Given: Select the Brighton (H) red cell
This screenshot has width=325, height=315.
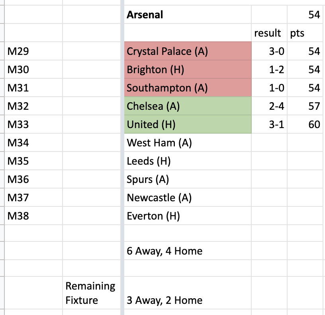Looking at the screenshot, I should coord(188,69).
